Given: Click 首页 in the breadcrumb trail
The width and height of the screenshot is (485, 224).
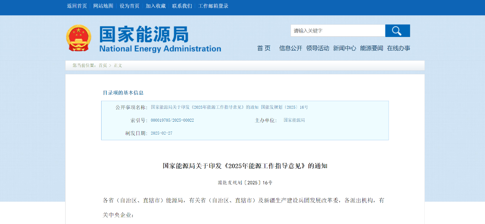Looking at the screenshot, I should point(103,66).
